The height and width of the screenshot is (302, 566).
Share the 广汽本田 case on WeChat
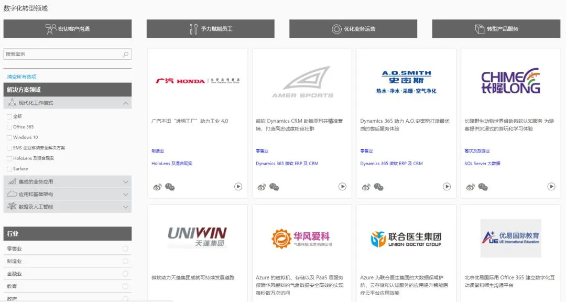[170, 187]
